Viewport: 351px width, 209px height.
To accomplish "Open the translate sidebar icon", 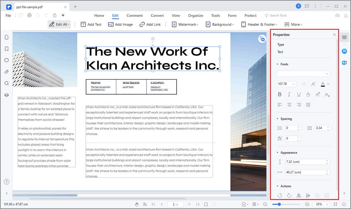I will point(344,63).
